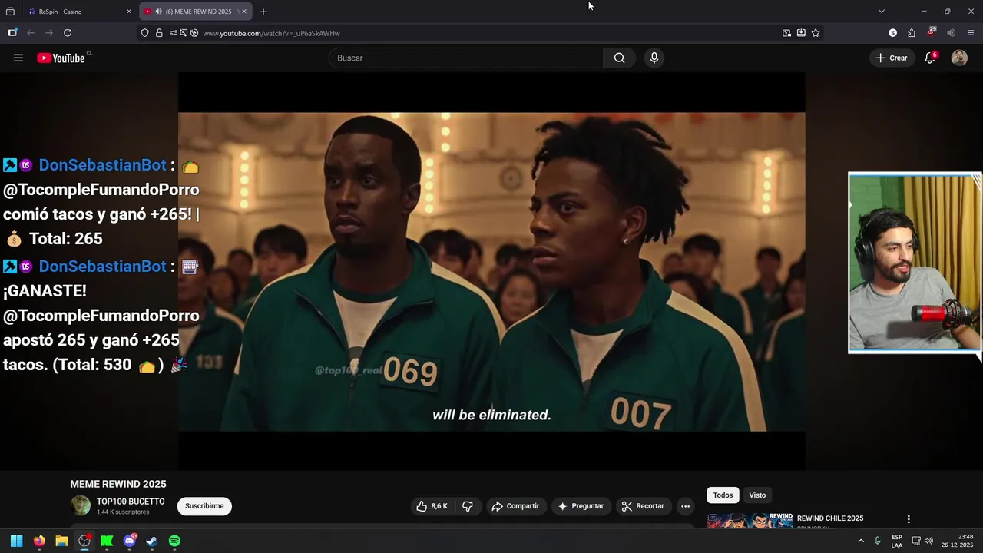Click the video player to pause
The width and height of the screenshot is (983, 553).
[491, 271]
